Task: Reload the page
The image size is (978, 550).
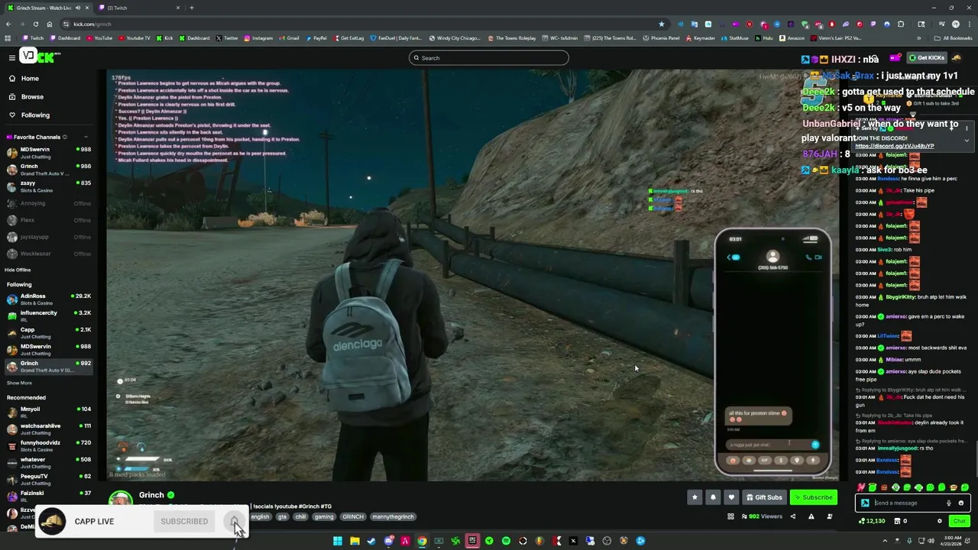Action: [x=35, y=24]
